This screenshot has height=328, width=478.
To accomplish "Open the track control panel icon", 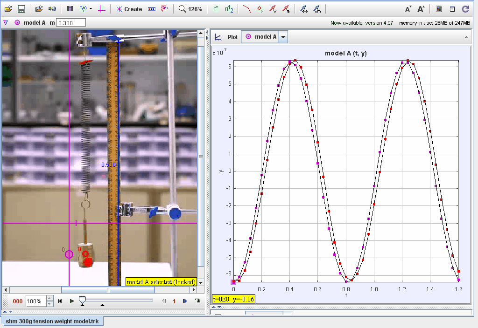I will [152, 9].
